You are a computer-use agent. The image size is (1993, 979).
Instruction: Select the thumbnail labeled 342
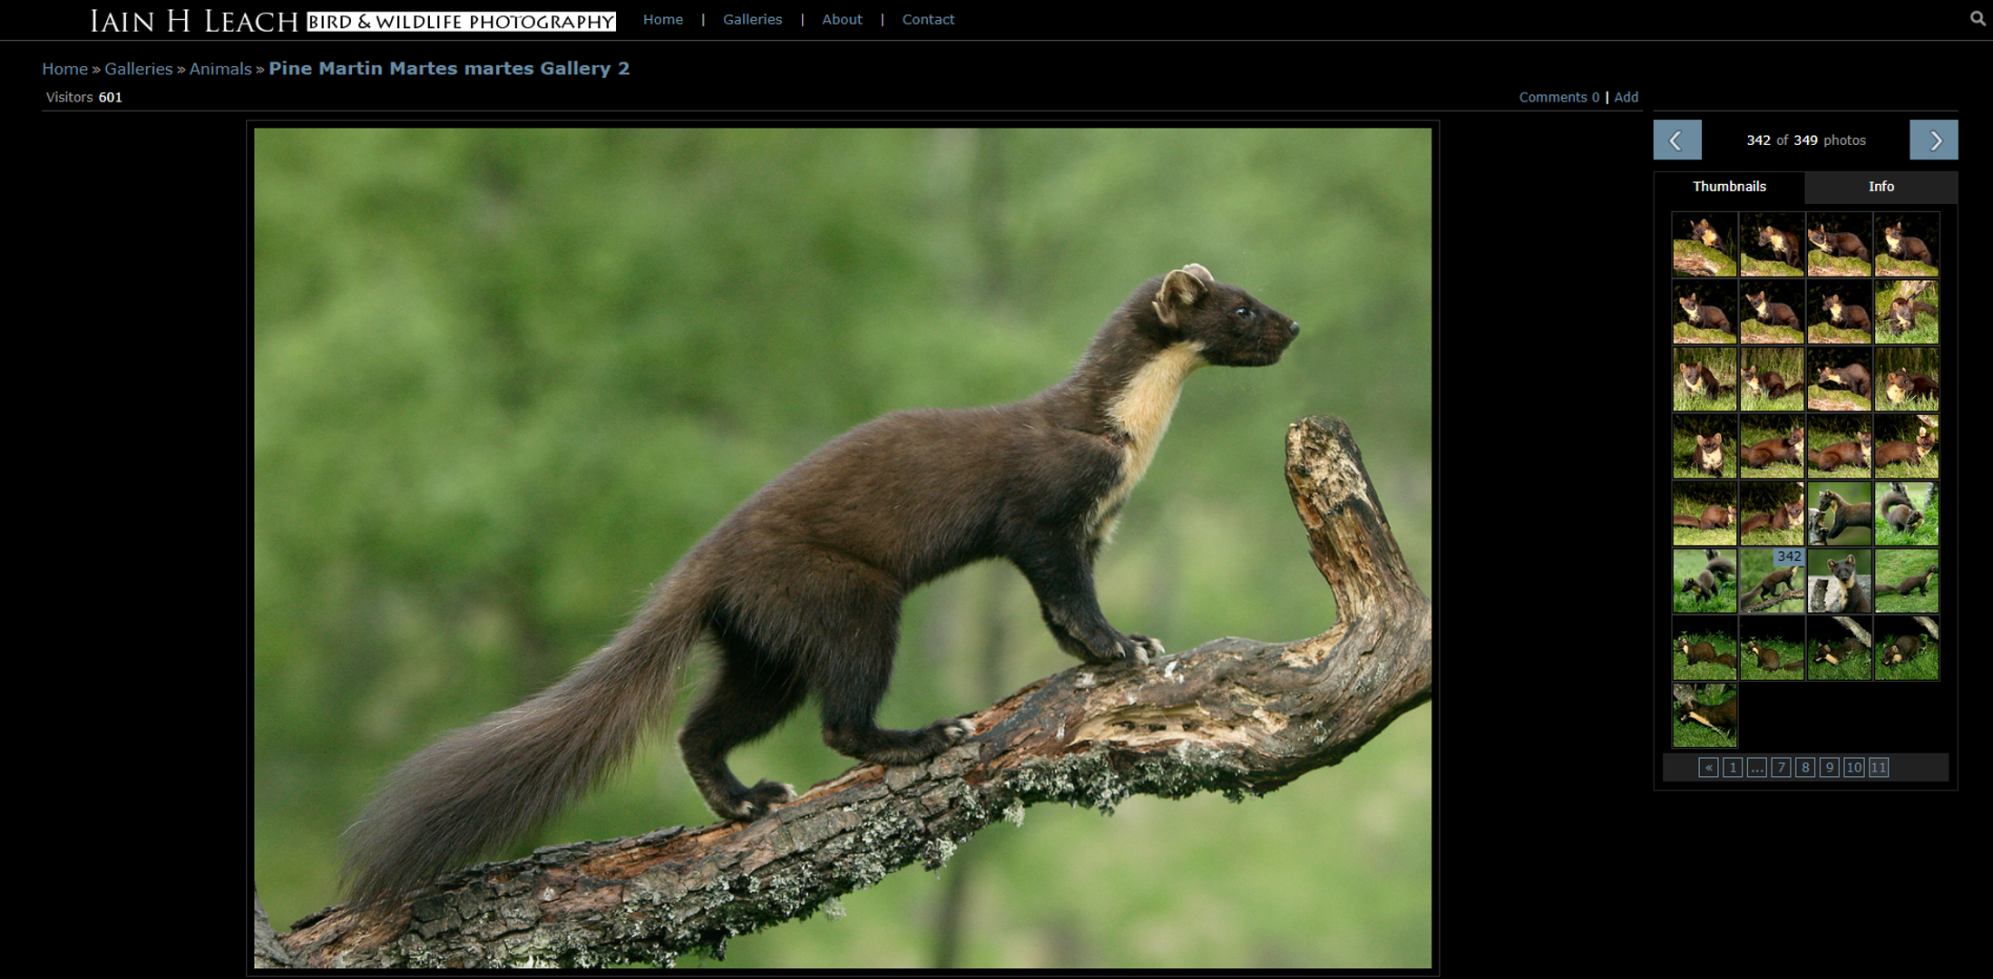[x=1772, y=581]
